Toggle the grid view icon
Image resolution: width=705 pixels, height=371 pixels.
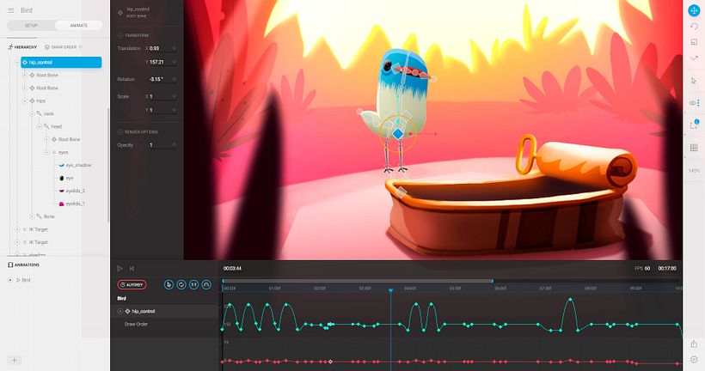click(694, 148)
